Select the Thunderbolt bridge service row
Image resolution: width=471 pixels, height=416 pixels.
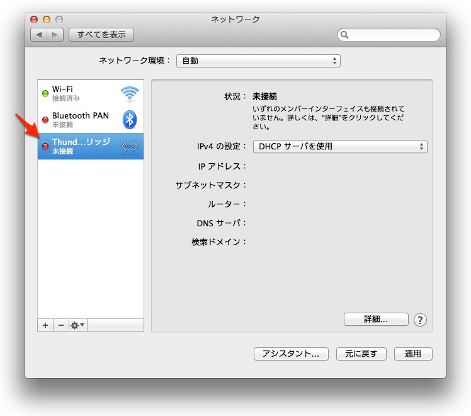[91, 146]
